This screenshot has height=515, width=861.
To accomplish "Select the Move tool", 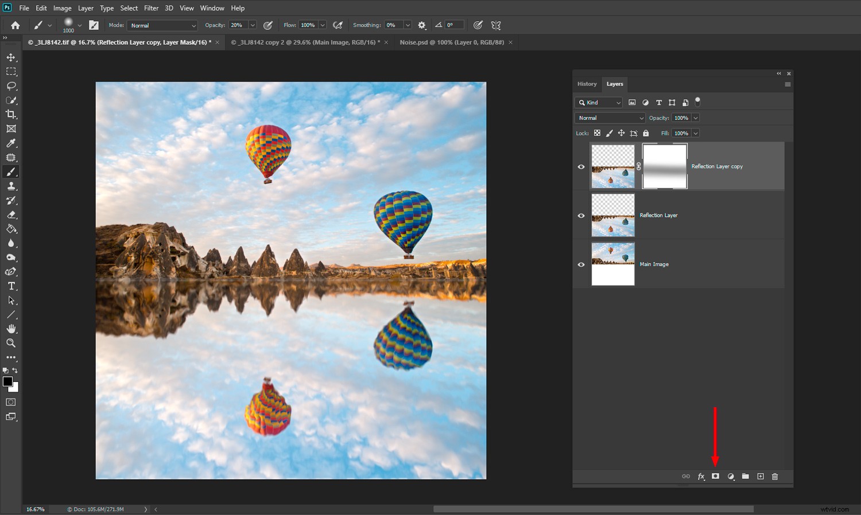I will point(10,57).
